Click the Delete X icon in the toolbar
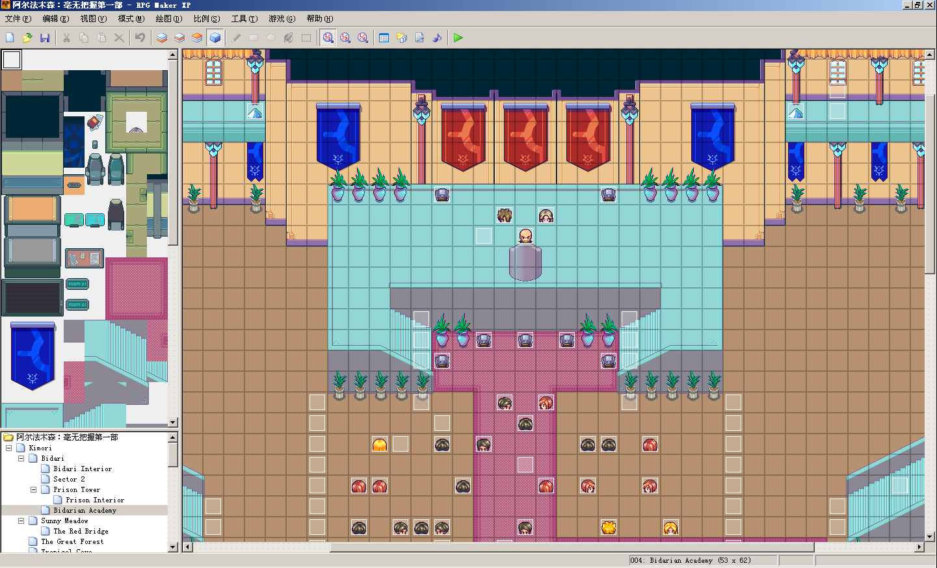This screenshot has width=937, height=568. (119, 38)
